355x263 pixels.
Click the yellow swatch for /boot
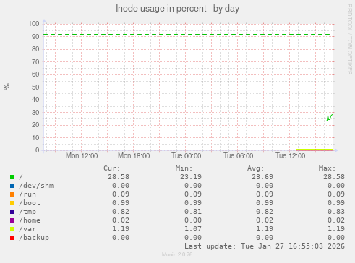tap(12, 203)
